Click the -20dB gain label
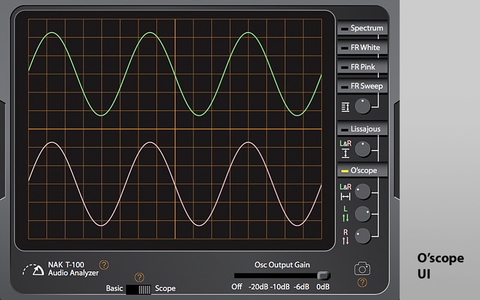Screen dimensions: 480x300 pos(259,287)
